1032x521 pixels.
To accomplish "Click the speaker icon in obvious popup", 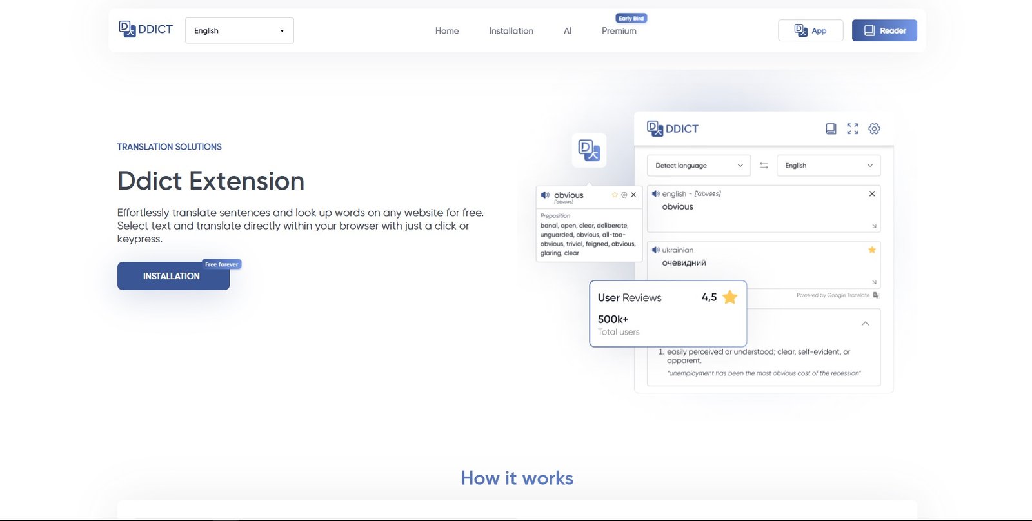I will click(x=545, y=195).
